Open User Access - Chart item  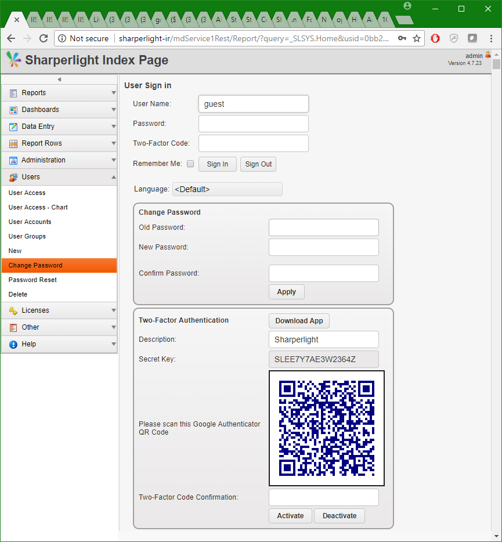59,207
